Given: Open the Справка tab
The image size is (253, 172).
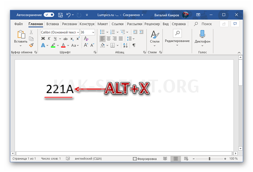Looking at the screenshot, I should coord(178,24).
